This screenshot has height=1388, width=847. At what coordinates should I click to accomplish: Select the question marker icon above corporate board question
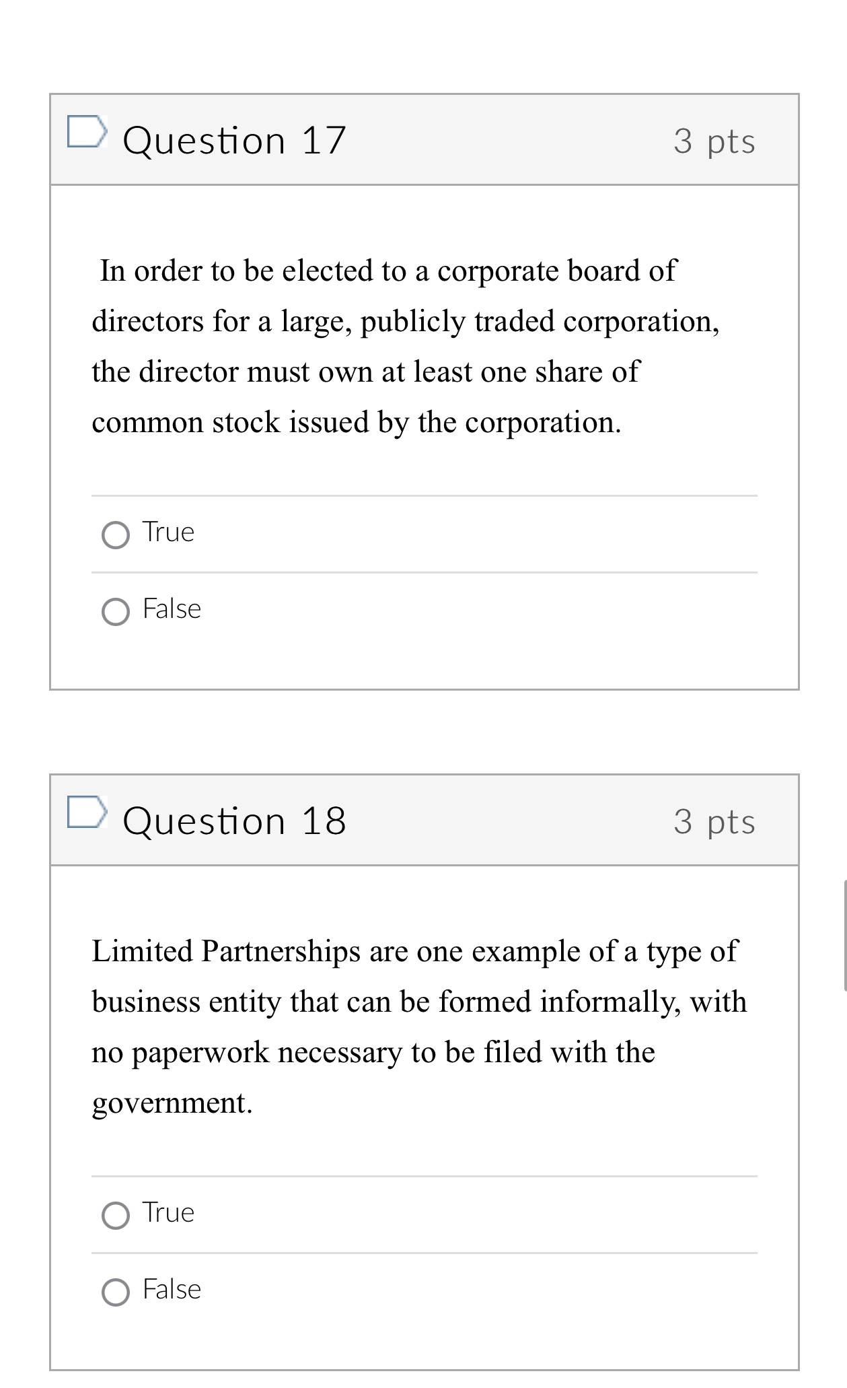coord(87,133)
